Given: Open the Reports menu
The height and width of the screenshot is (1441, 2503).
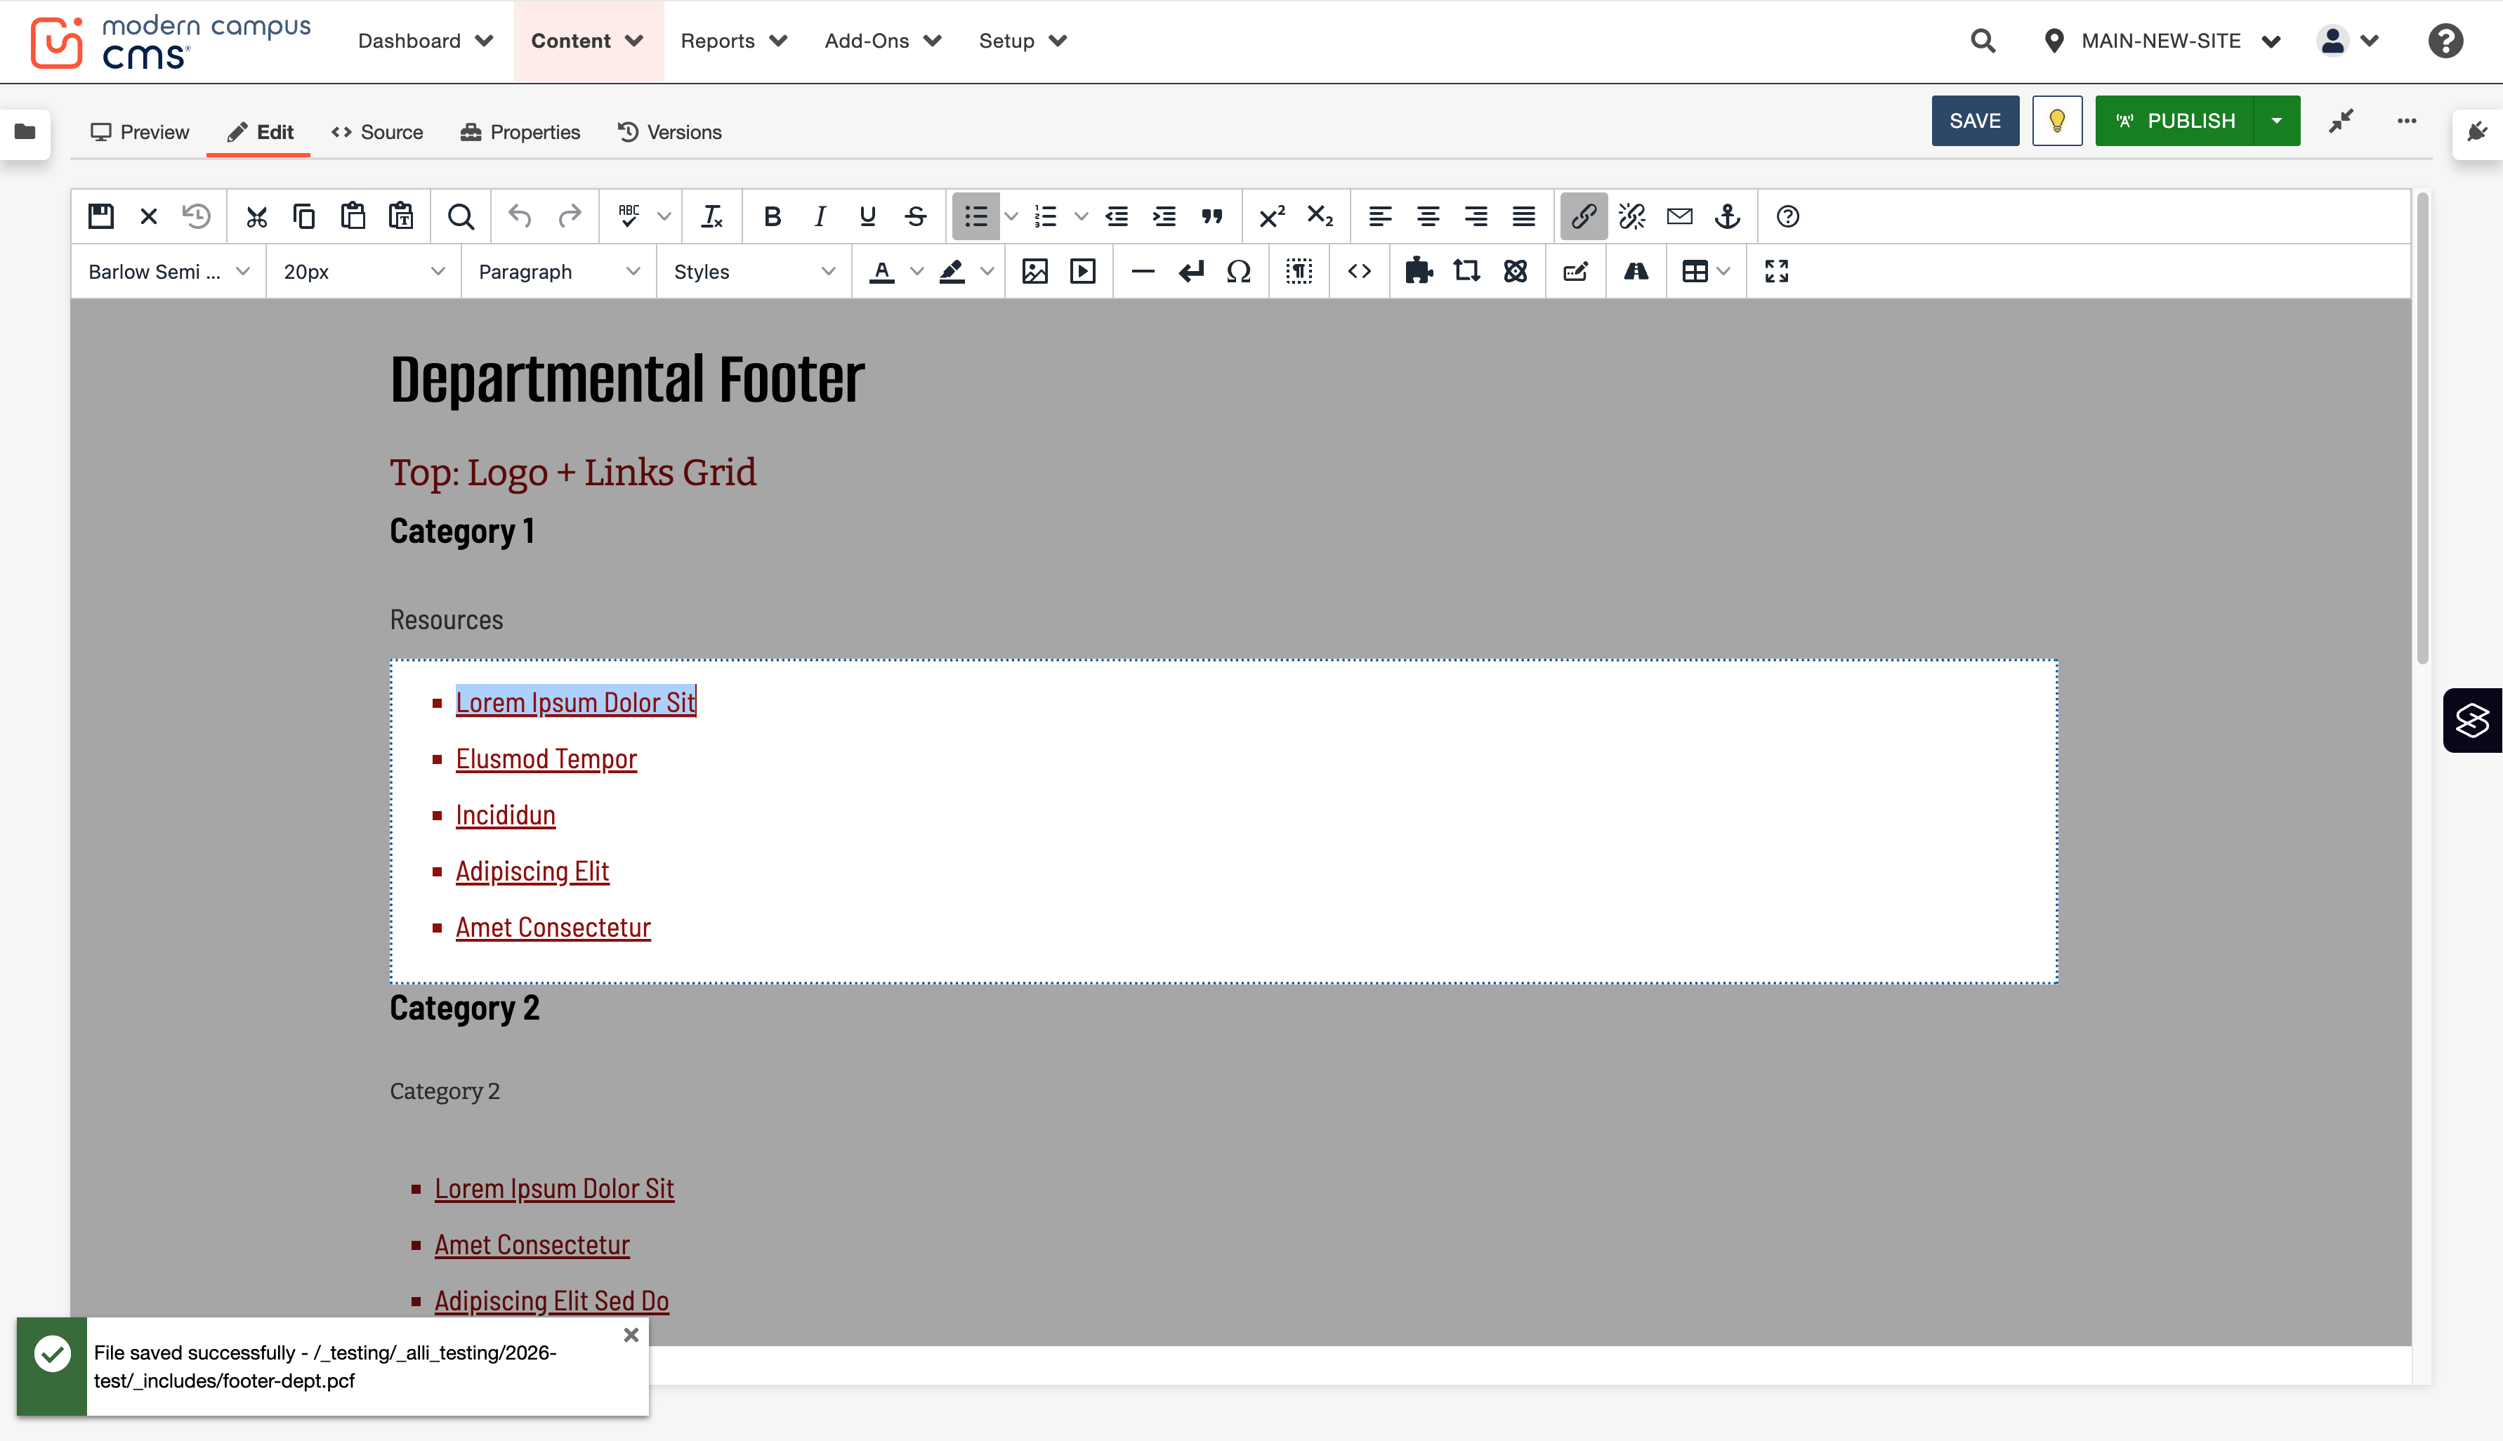Looking at the screenshot, I should pos(733,41).
